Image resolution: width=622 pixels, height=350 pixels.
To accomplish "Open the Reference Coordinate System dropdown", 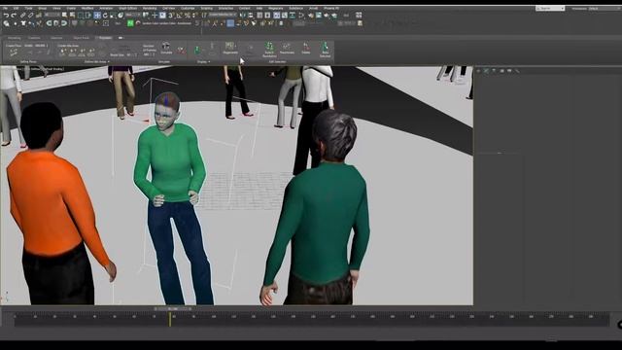I will [x=132, y=16].
